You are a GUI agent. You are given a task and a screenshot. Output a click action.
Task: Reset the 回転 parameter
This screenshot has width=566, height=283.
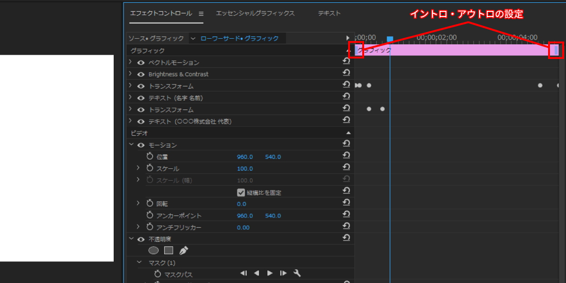click(346, 203)
